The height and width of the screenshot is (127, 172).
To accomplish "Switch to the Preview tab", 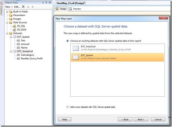I will coord(75,9).
